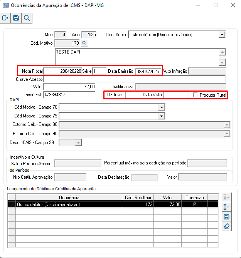Click save icon beside the grid
This screenshot has width=241, height=258.
[x=226, y=216]
